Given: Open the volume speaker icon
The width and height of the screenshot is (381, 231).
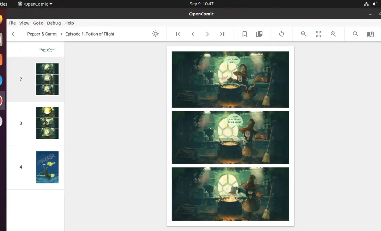Looking at the screenshot, I should 375,4.
